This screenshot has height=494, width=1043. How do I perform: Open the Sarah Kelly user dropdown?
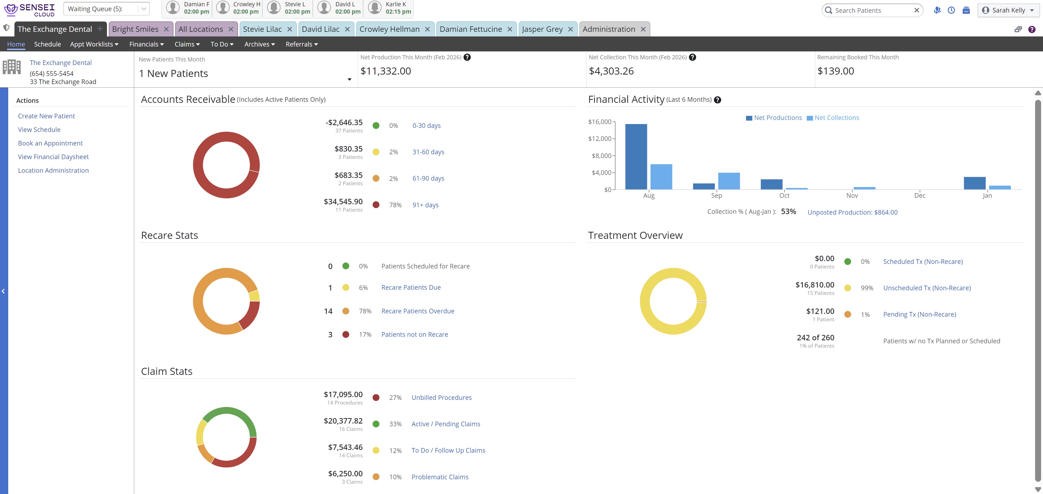pyautogui.click(x=1008, y=10)
